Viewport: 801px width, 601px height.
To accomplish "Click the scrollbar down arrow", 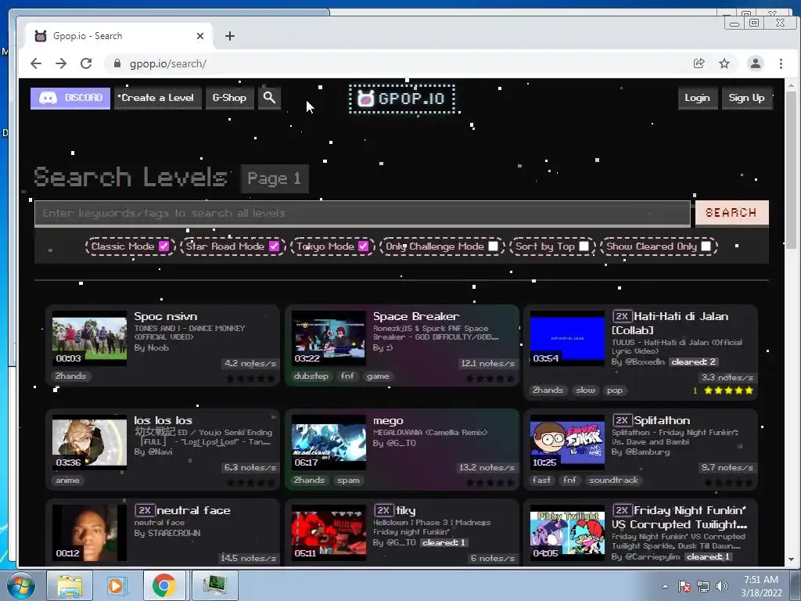I will coord(792,559).
